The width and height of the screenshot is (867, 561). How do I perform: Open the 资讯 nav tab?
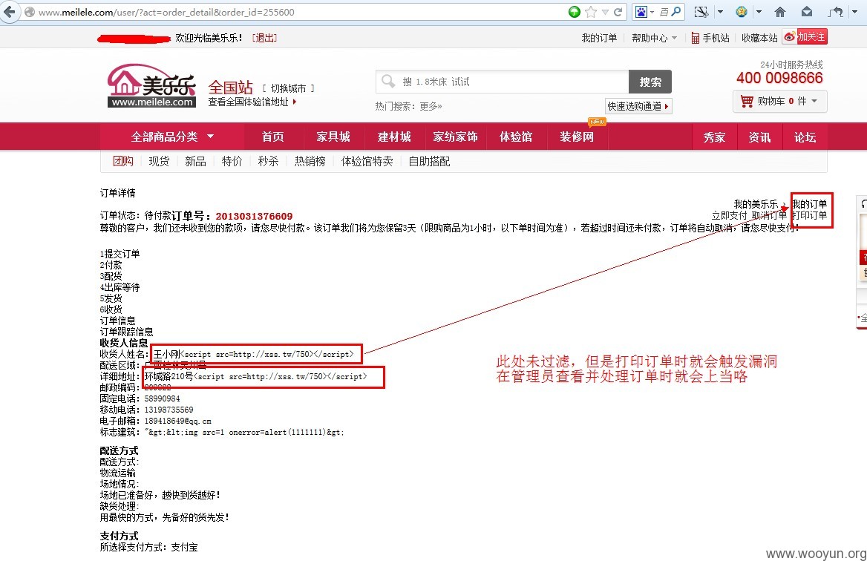point(759,137)
